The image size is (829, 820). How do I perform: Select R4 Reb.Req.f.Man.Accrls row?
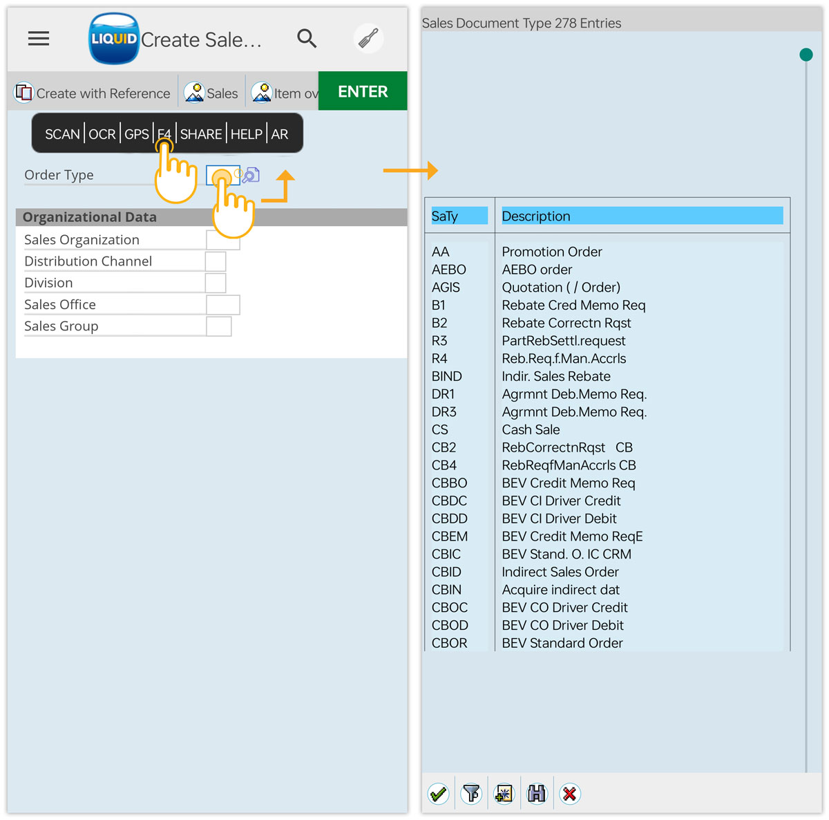607,359
